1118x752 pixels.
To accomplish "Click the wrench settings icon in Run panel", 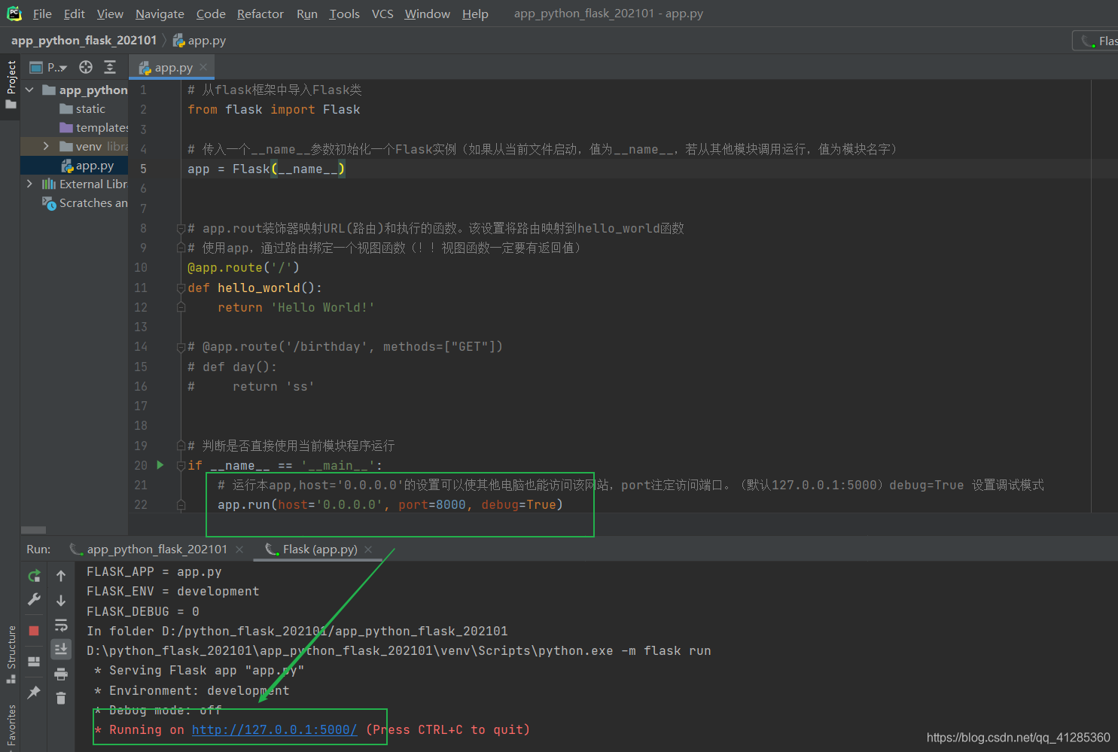I will pos(34,600).
